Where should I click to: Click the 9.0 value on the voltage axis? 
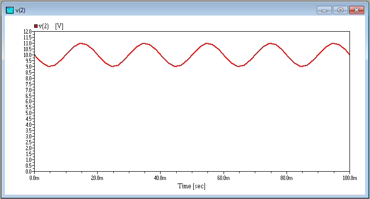point(28,67)
